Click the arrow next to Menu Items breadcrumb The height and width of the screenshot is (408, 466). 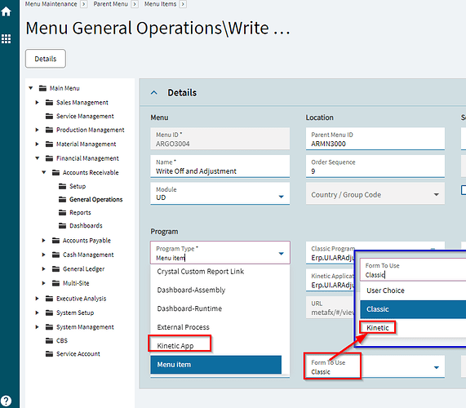tap(183, 4)
